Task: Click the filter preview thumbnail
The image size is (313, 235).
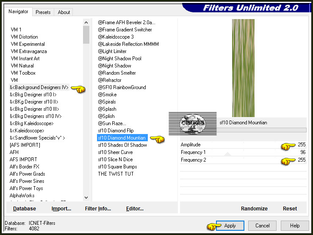Action: click(243, 68)
